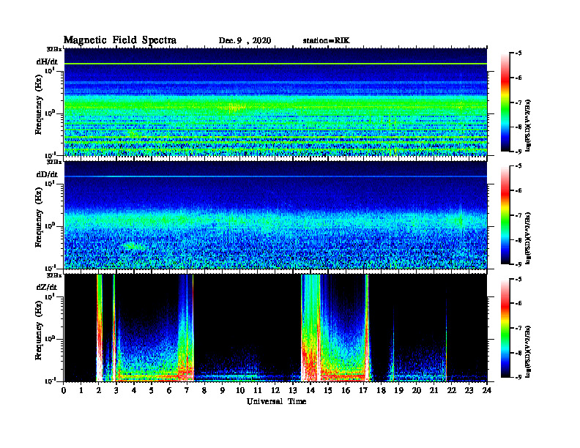Click hour tick label "16" on time axis
Image resolution: width=580 pixels, height=448 pixels.
click(x=346, y=391)
